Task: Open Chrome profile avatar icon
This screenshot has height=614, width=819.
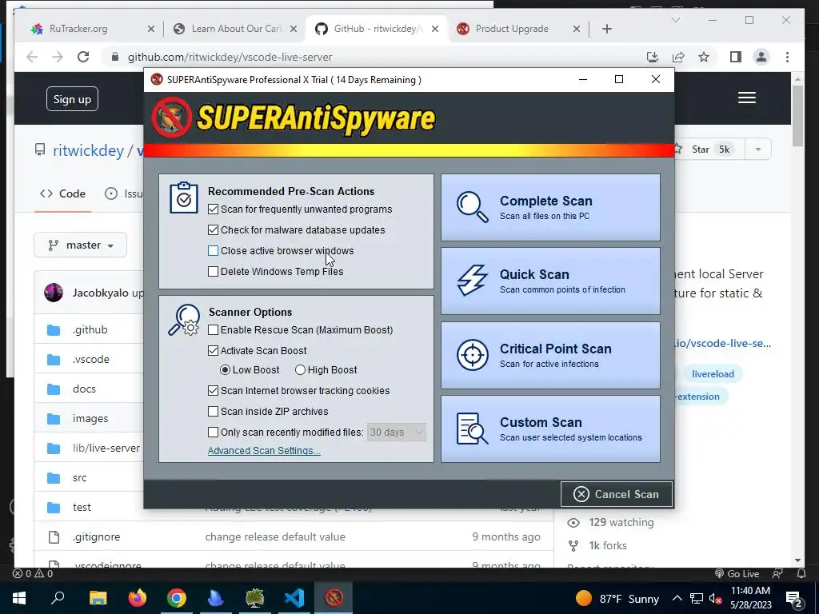Action: [x=761, y=57]
